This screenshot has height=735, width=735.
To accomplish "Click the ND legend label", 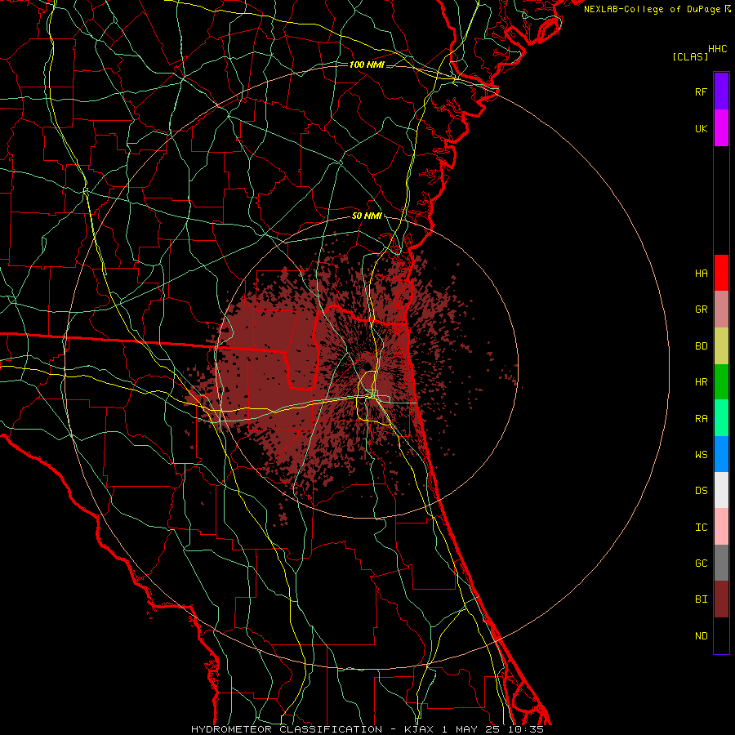I will click(701, 636).
